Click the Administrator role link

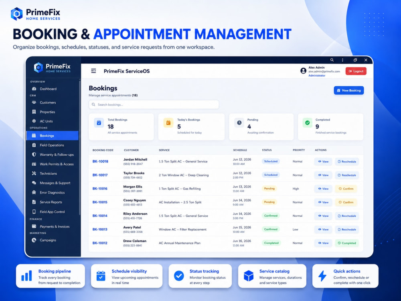point(317,75)
